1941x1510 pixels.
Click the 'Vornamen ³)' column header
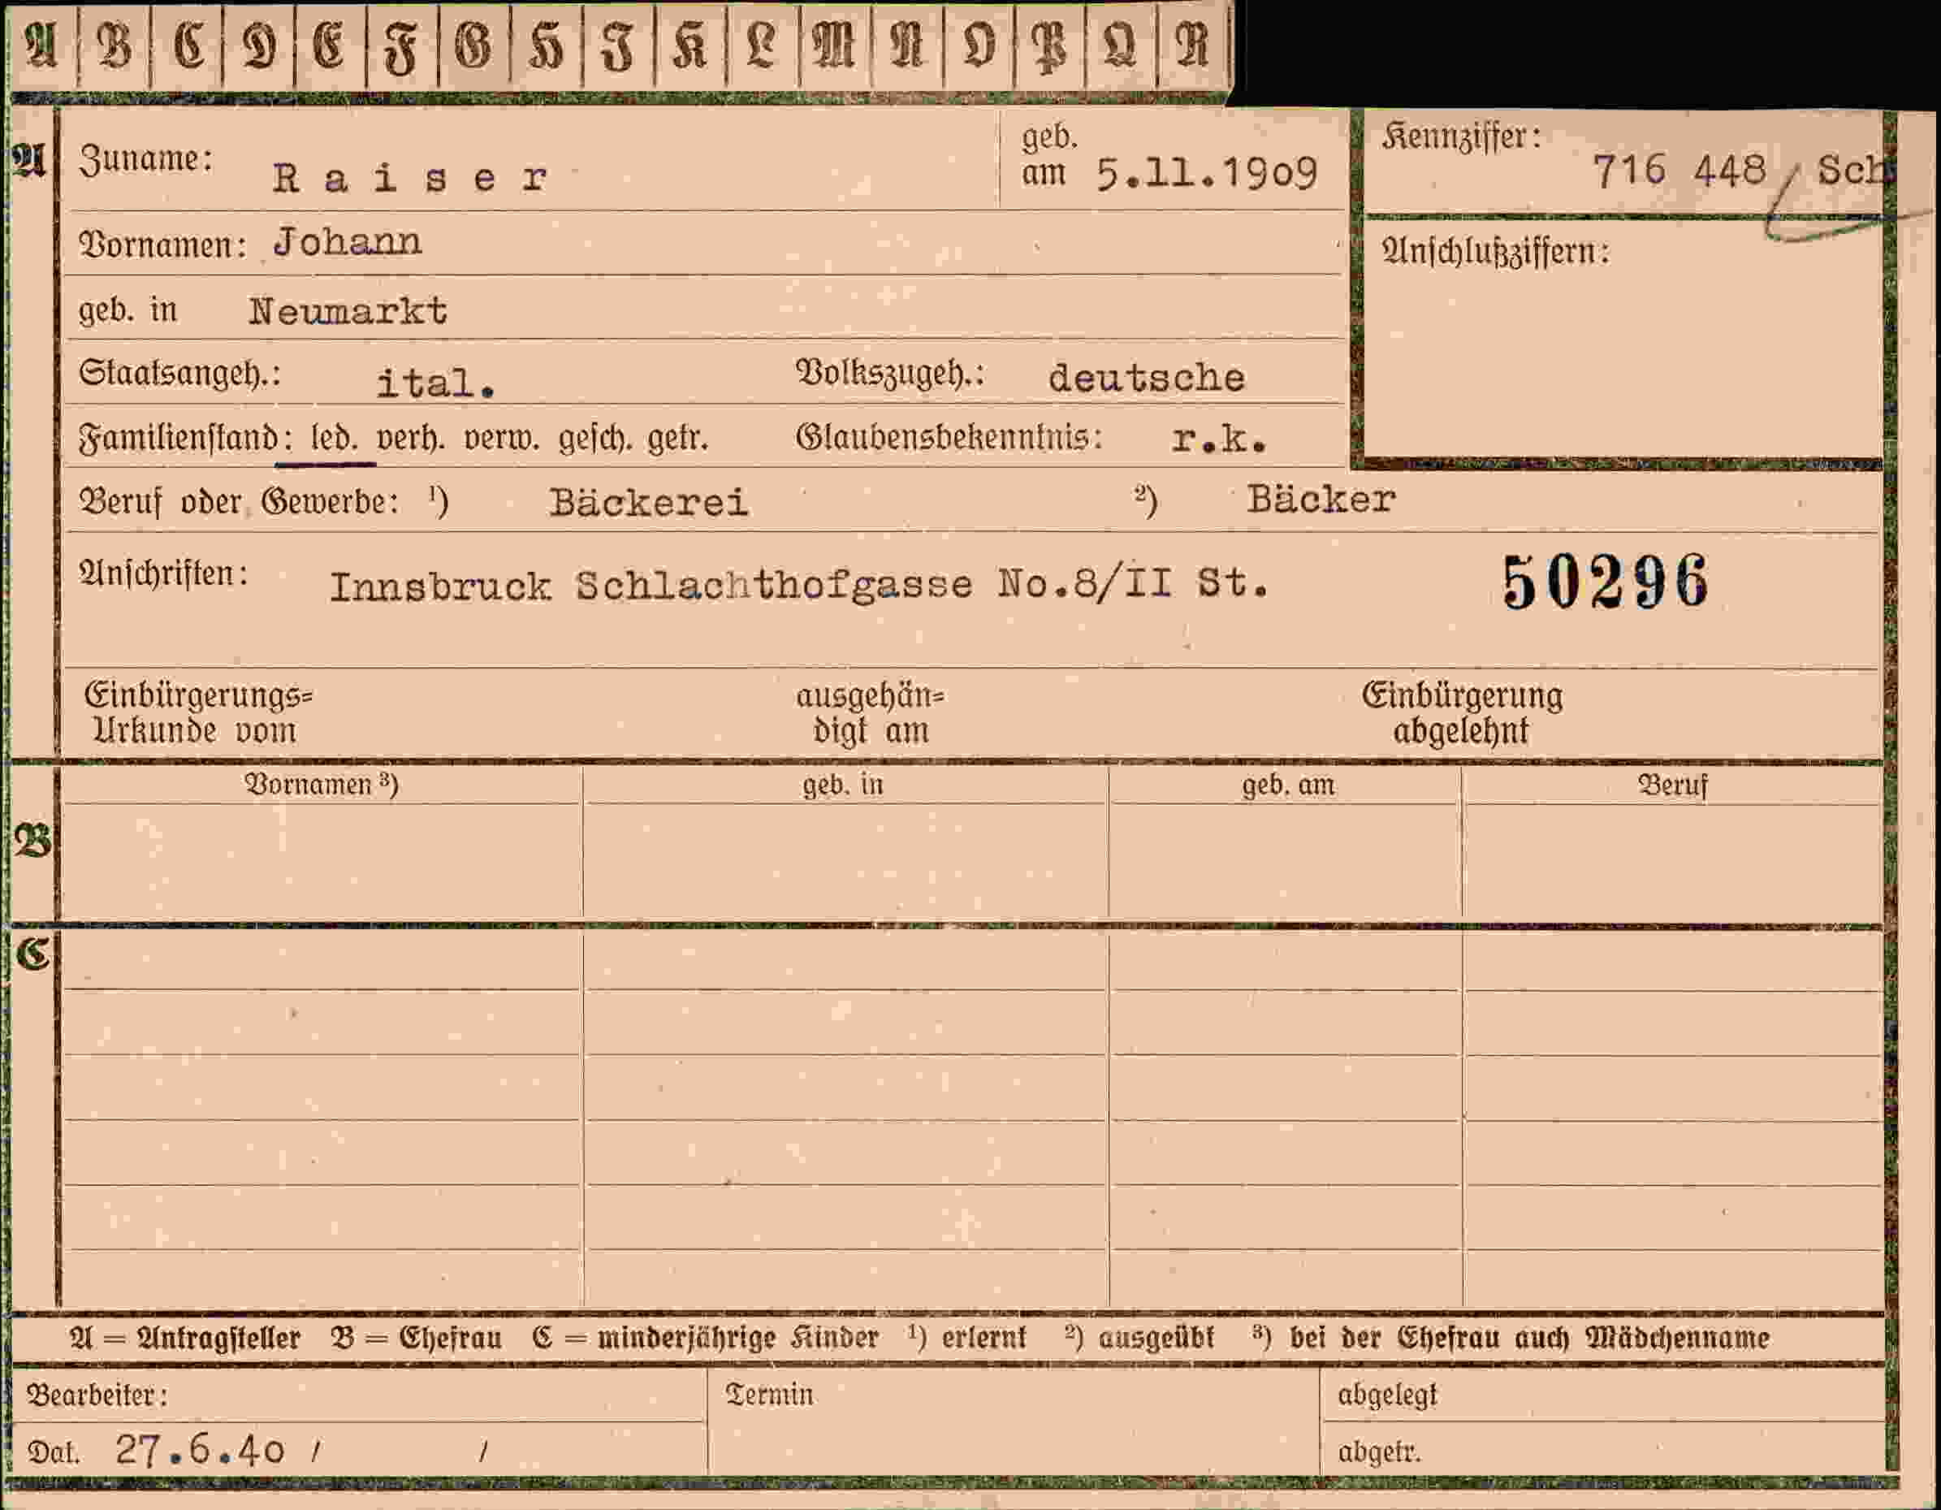pyautogui.click(x=321, y=785)
